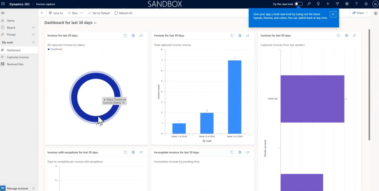Expand the Recent section chevron
The width and height of the screenshot is (379, 191).
coord(33,27)
